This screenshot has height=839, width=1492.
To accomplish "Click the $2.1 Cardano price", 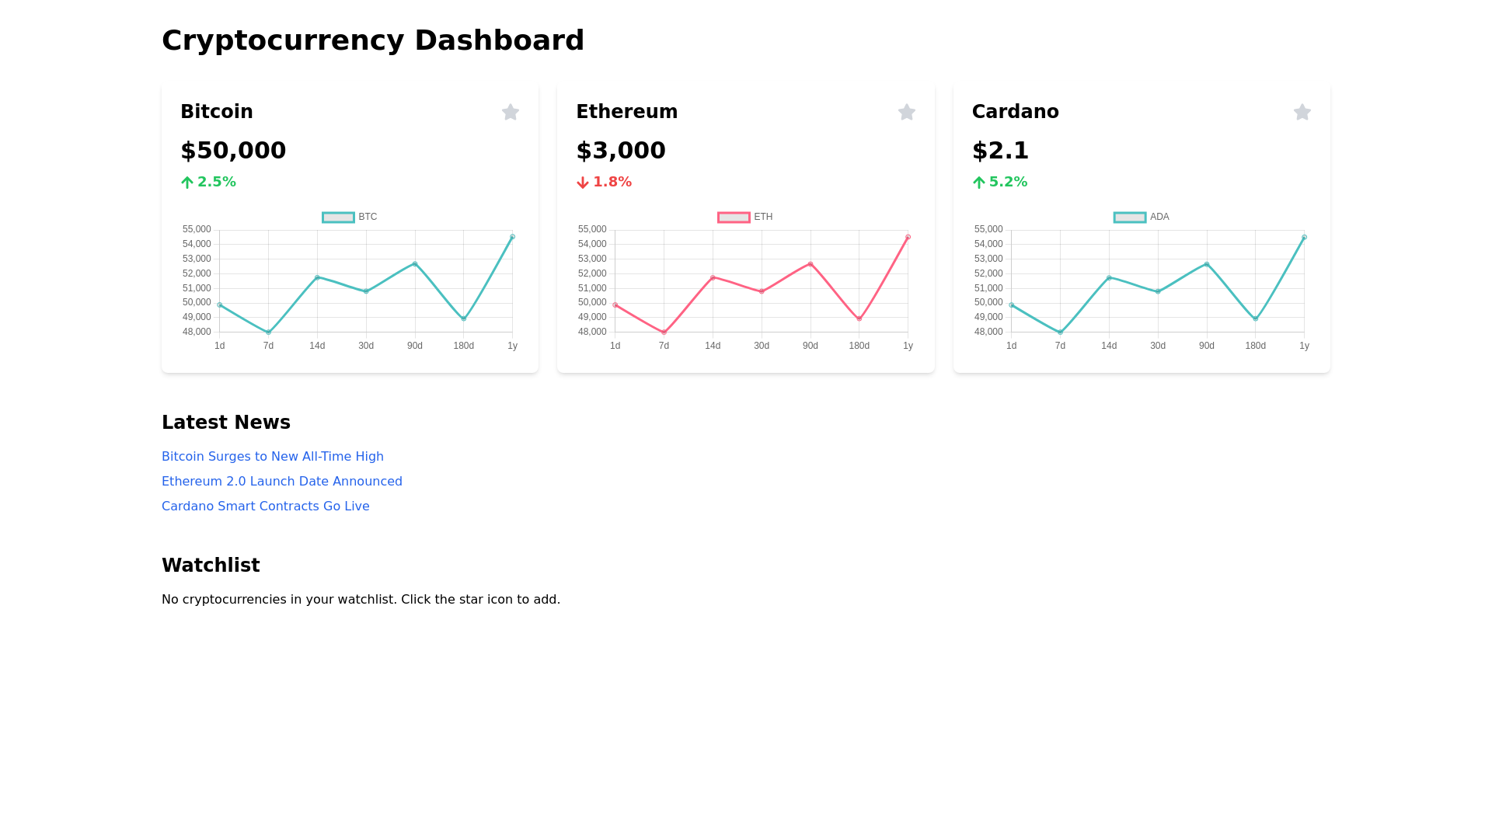I will (x=1000, y=151).
